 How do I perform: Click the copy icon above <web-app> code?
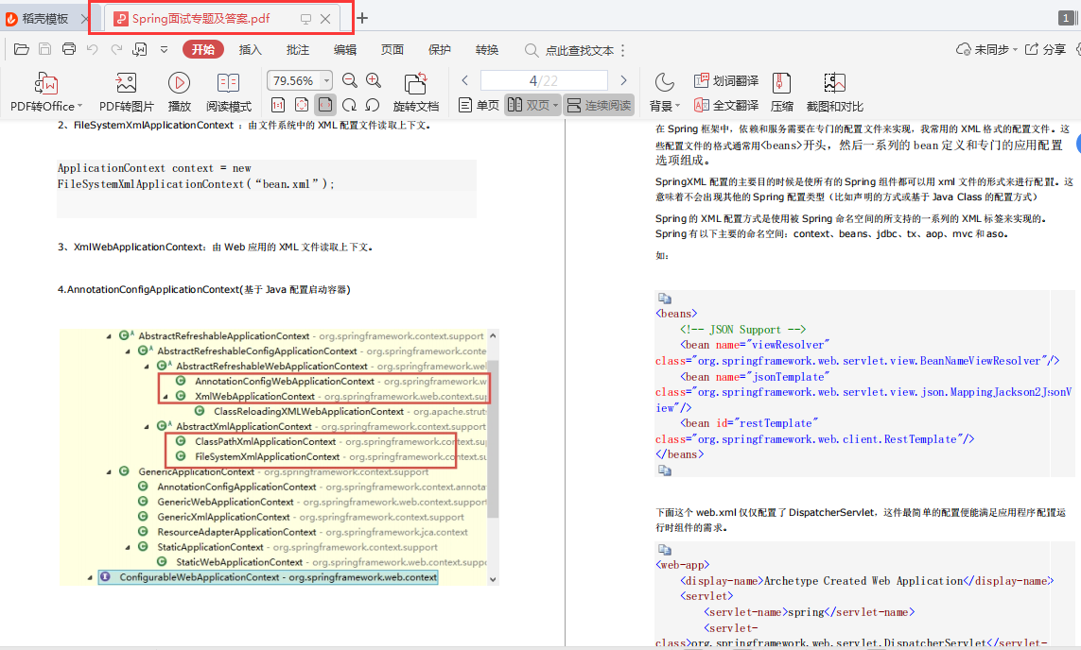pyautogui.click(x=665, y=550)
